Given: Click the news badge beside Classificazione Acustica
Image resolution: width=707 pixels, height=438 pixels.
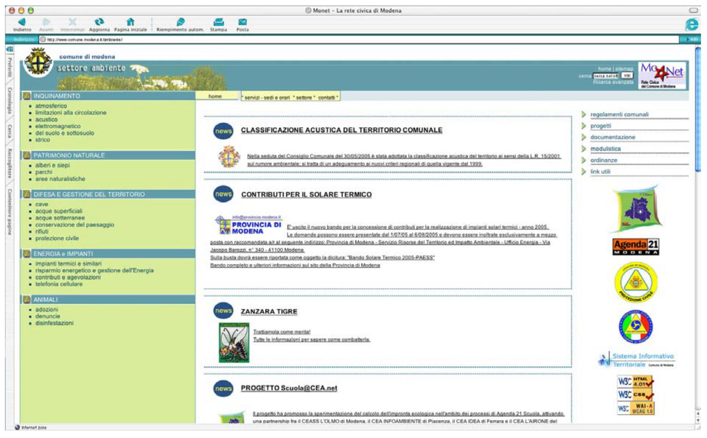Looking at the screenshot, I should coord(224,131).
